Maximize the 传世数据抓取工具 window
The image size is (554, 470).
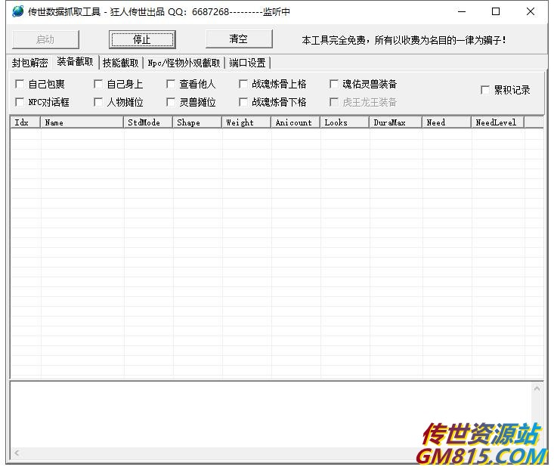[496, 11]
